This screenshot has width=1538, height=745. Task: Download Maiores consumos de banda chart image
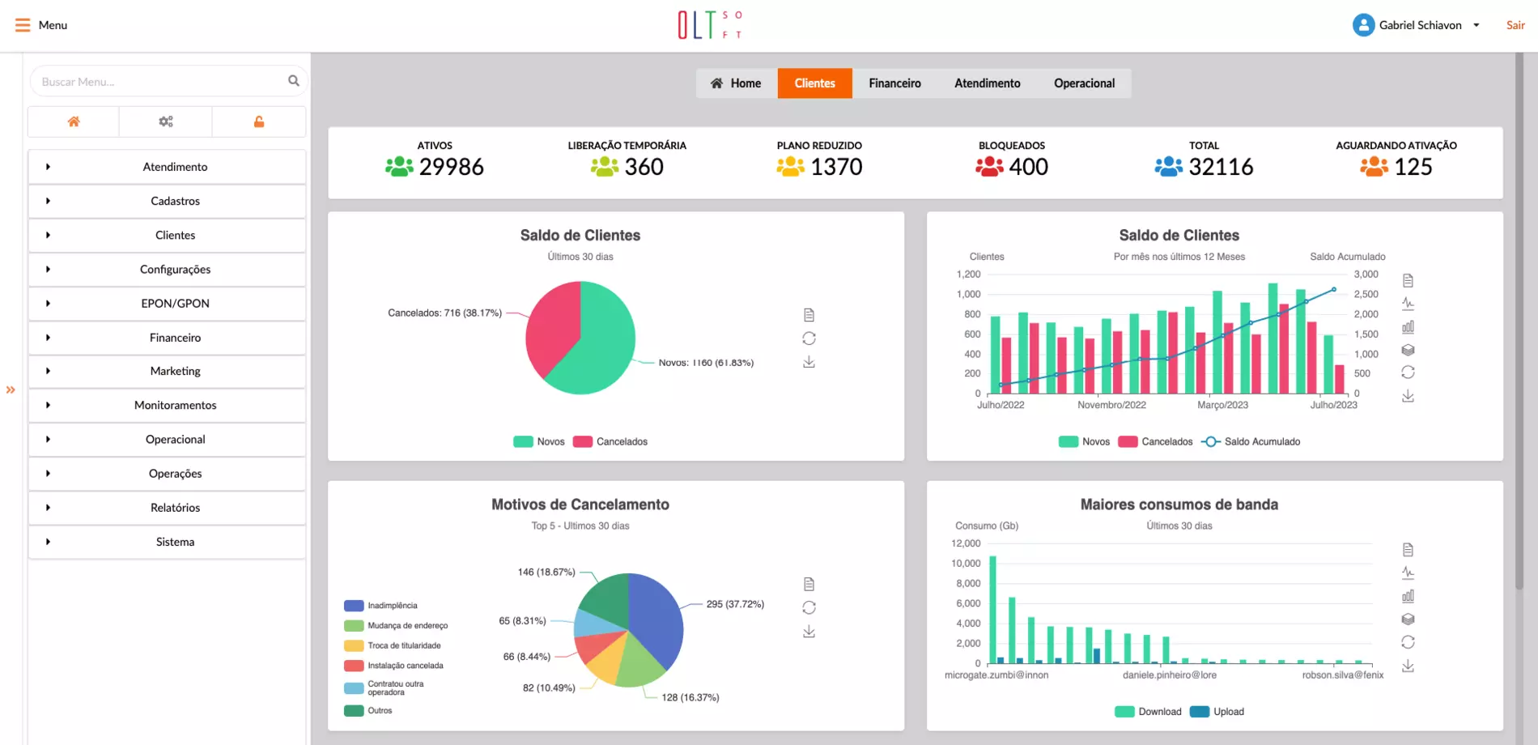1408,666
